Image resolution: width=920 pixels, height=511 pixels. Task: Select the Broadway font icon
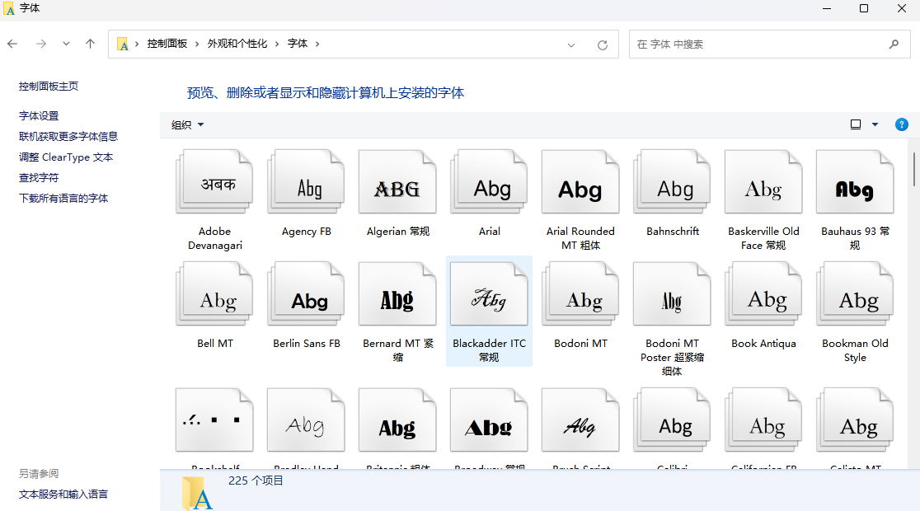pyautogui.click(x=490, y=420)
